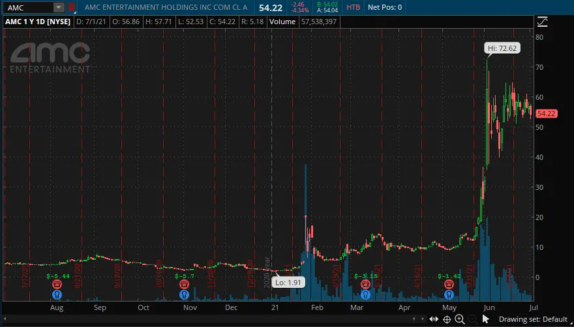
Task: Click the blue lightbulb icon in August
Action: 57,294
